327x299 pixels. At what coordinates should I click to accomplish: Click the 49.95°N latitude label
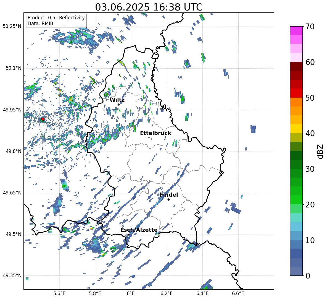[x=12, y=110]
